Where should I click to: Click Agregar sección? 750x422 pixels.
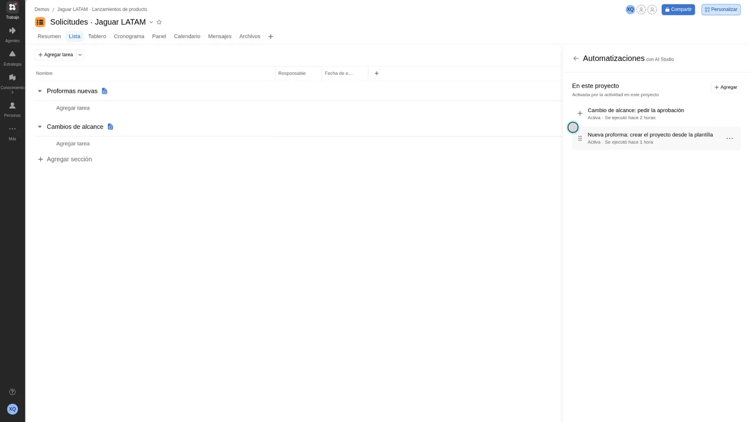click(65, 159)
